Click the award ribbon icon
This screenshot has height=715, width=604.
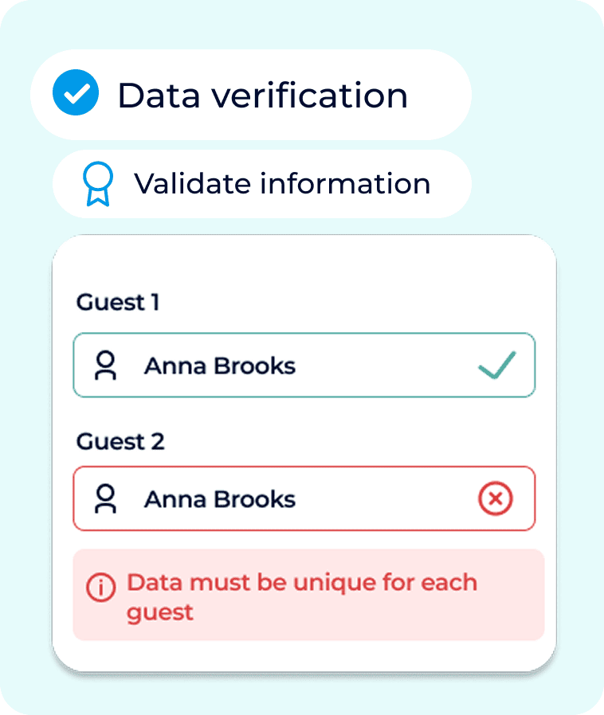[x=98, y=184]
